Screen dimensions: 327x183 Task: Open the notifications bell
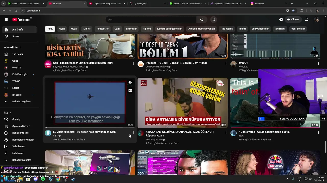click(x=307, y=20)
